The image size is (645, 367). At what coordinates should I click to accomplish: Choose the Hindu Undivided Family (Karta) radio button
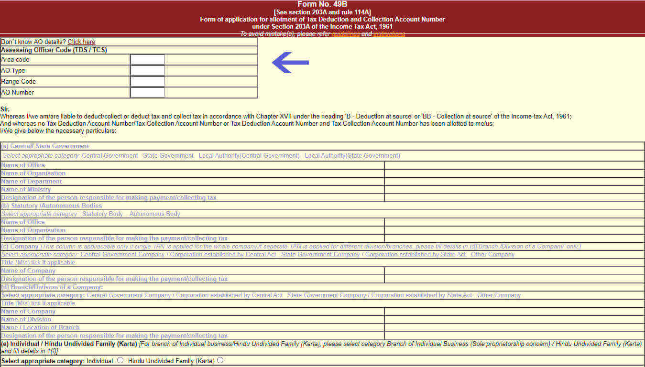(x=220, y=360)
